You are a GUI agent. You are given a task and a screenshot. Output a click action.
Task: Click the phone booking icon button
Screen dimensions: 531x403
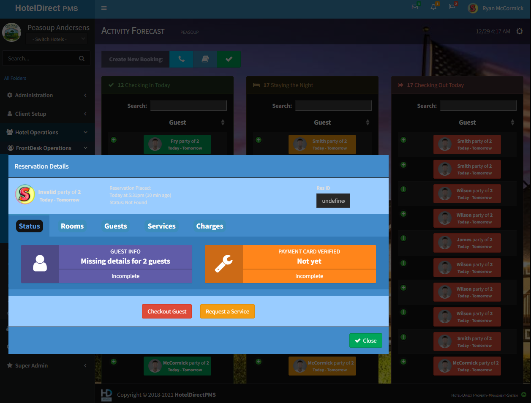(x=181, y=59)
